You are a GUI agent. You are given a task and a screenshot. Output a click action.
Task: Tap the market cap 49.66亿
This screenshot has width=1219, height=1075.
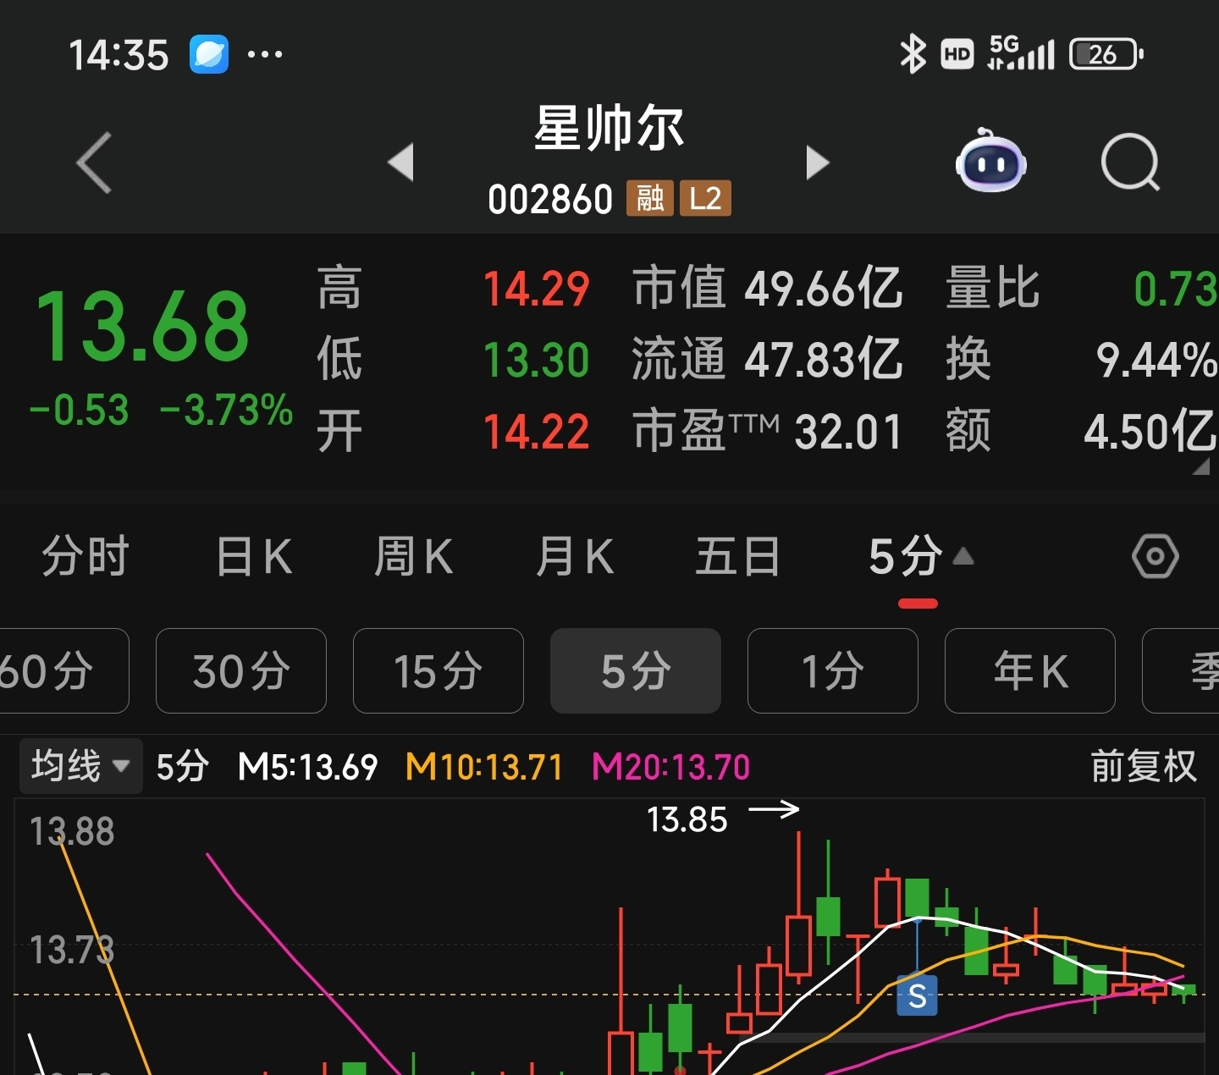[824, 289]
